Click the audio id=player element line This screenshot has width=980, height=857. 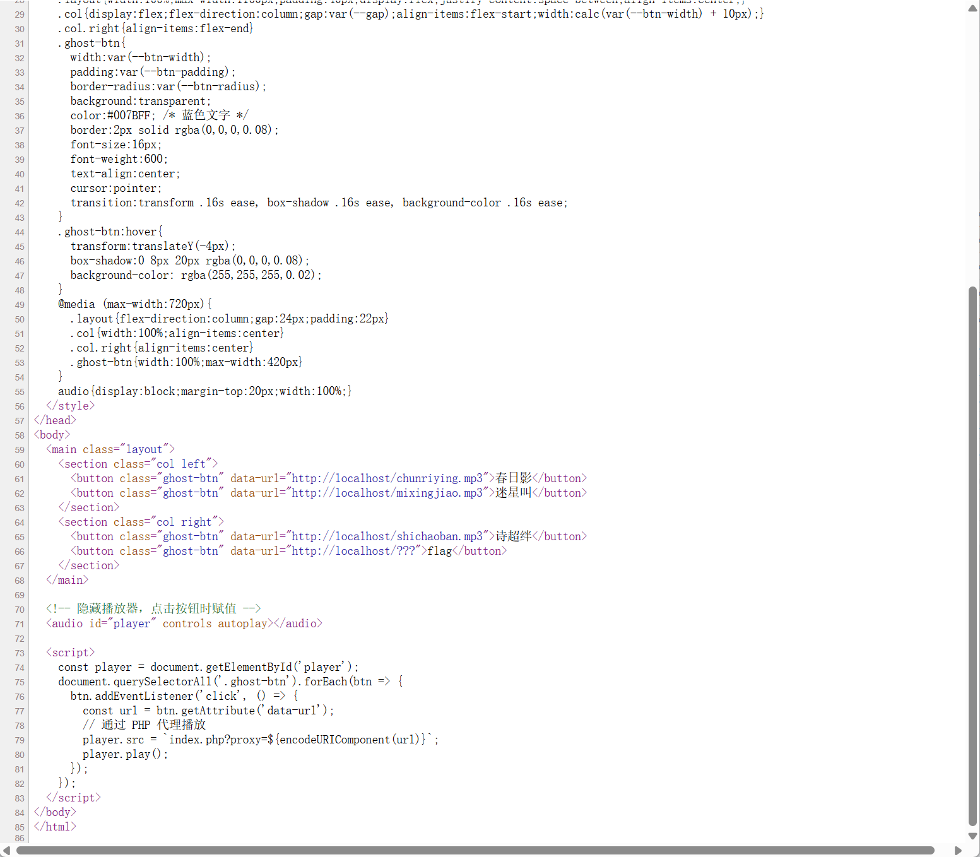[x=183, y=624]
